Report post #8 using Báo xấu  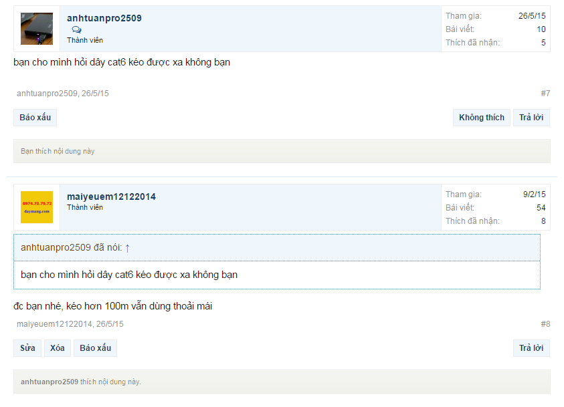coord(95,348)
